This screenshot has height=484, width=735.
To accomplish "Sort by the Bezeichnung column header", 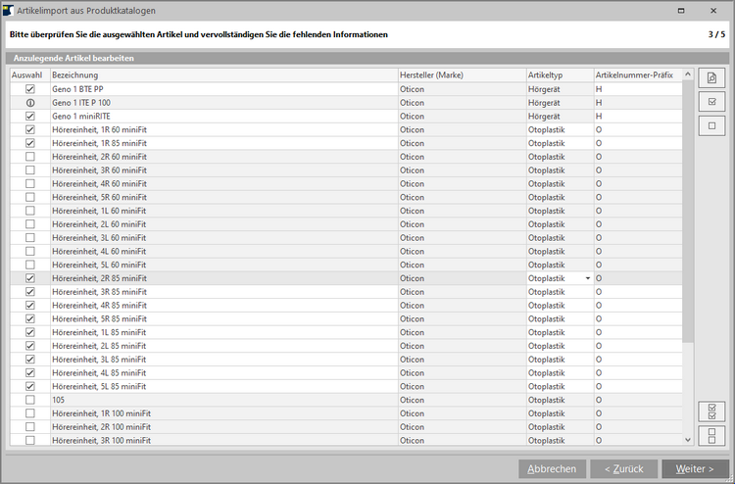I will tap(224, 75).
